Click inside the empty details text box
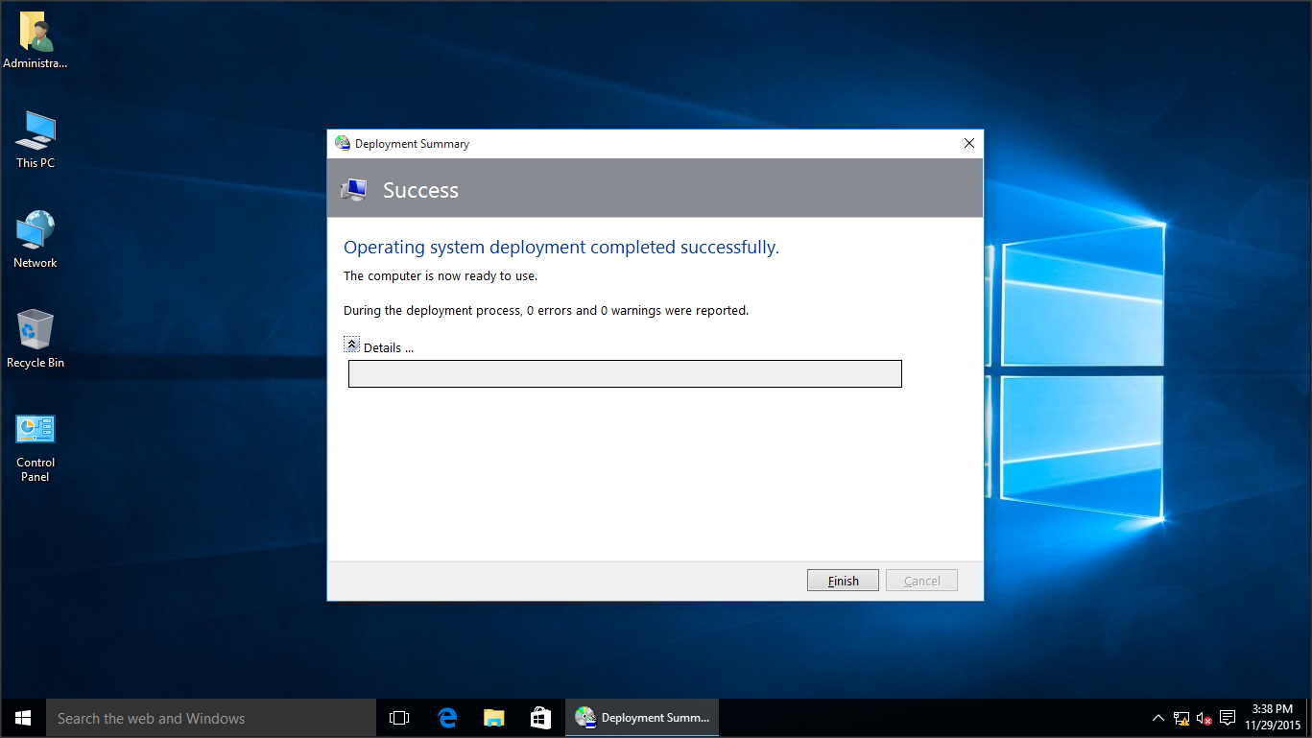Screen dimensions: 1312x738 click(x=625, y=374)
